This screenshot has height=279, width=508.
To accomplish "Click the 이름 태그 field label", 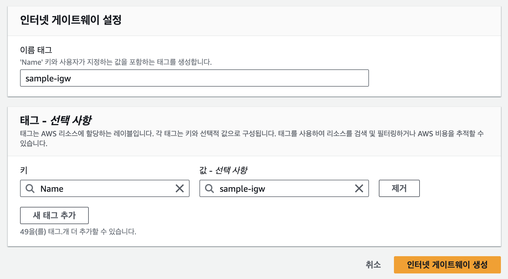I will [x=36, y=50].
